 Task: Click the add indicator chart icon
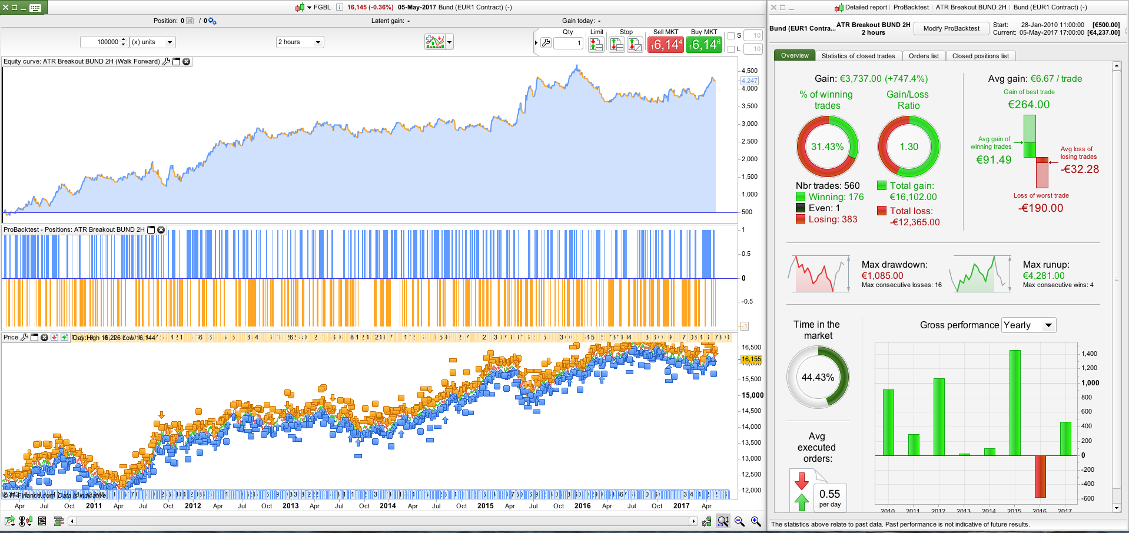(435, 42)
